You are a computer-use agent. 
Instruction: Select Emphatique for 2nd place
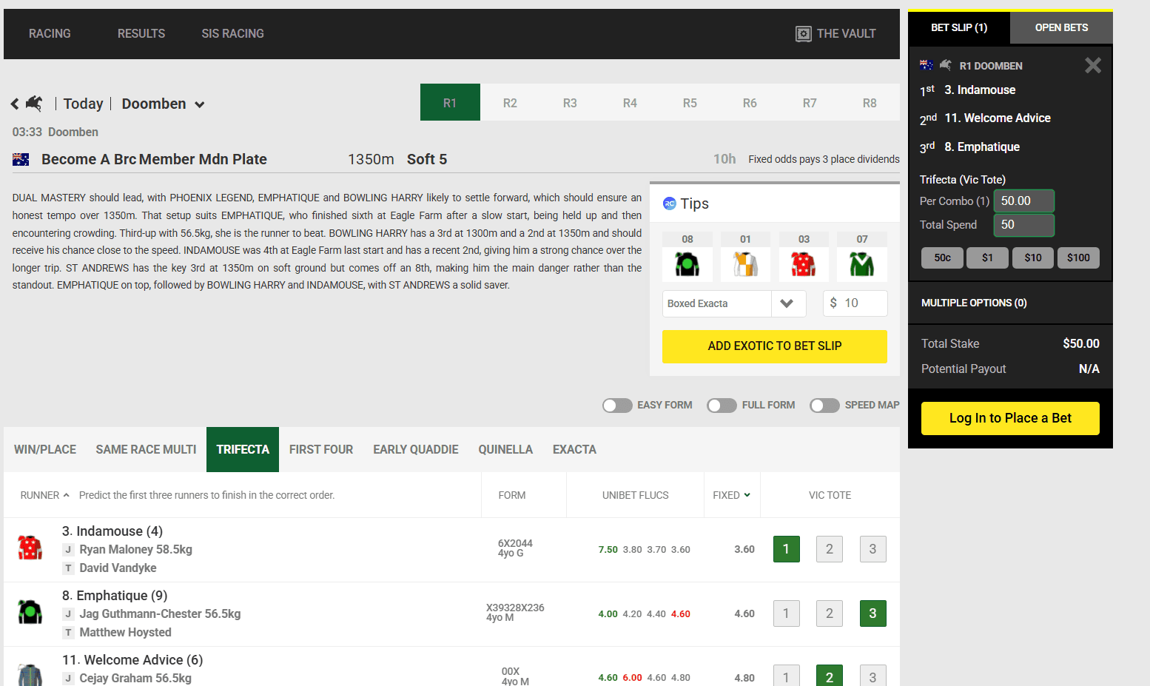830,613
